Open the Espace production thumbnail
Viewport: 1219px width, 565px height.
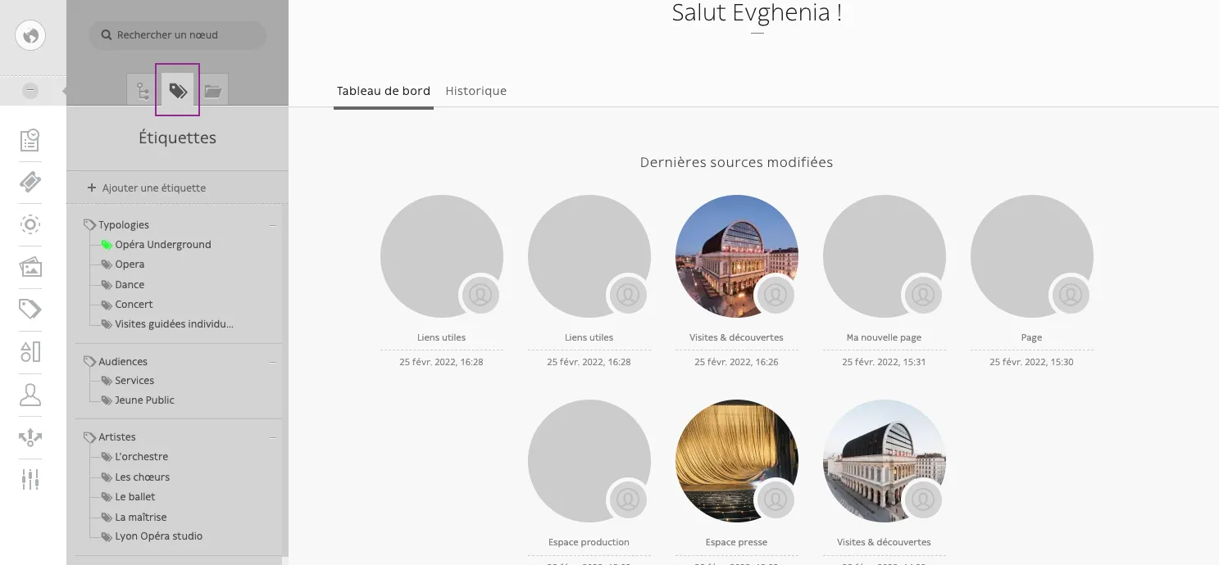(589, 461)
